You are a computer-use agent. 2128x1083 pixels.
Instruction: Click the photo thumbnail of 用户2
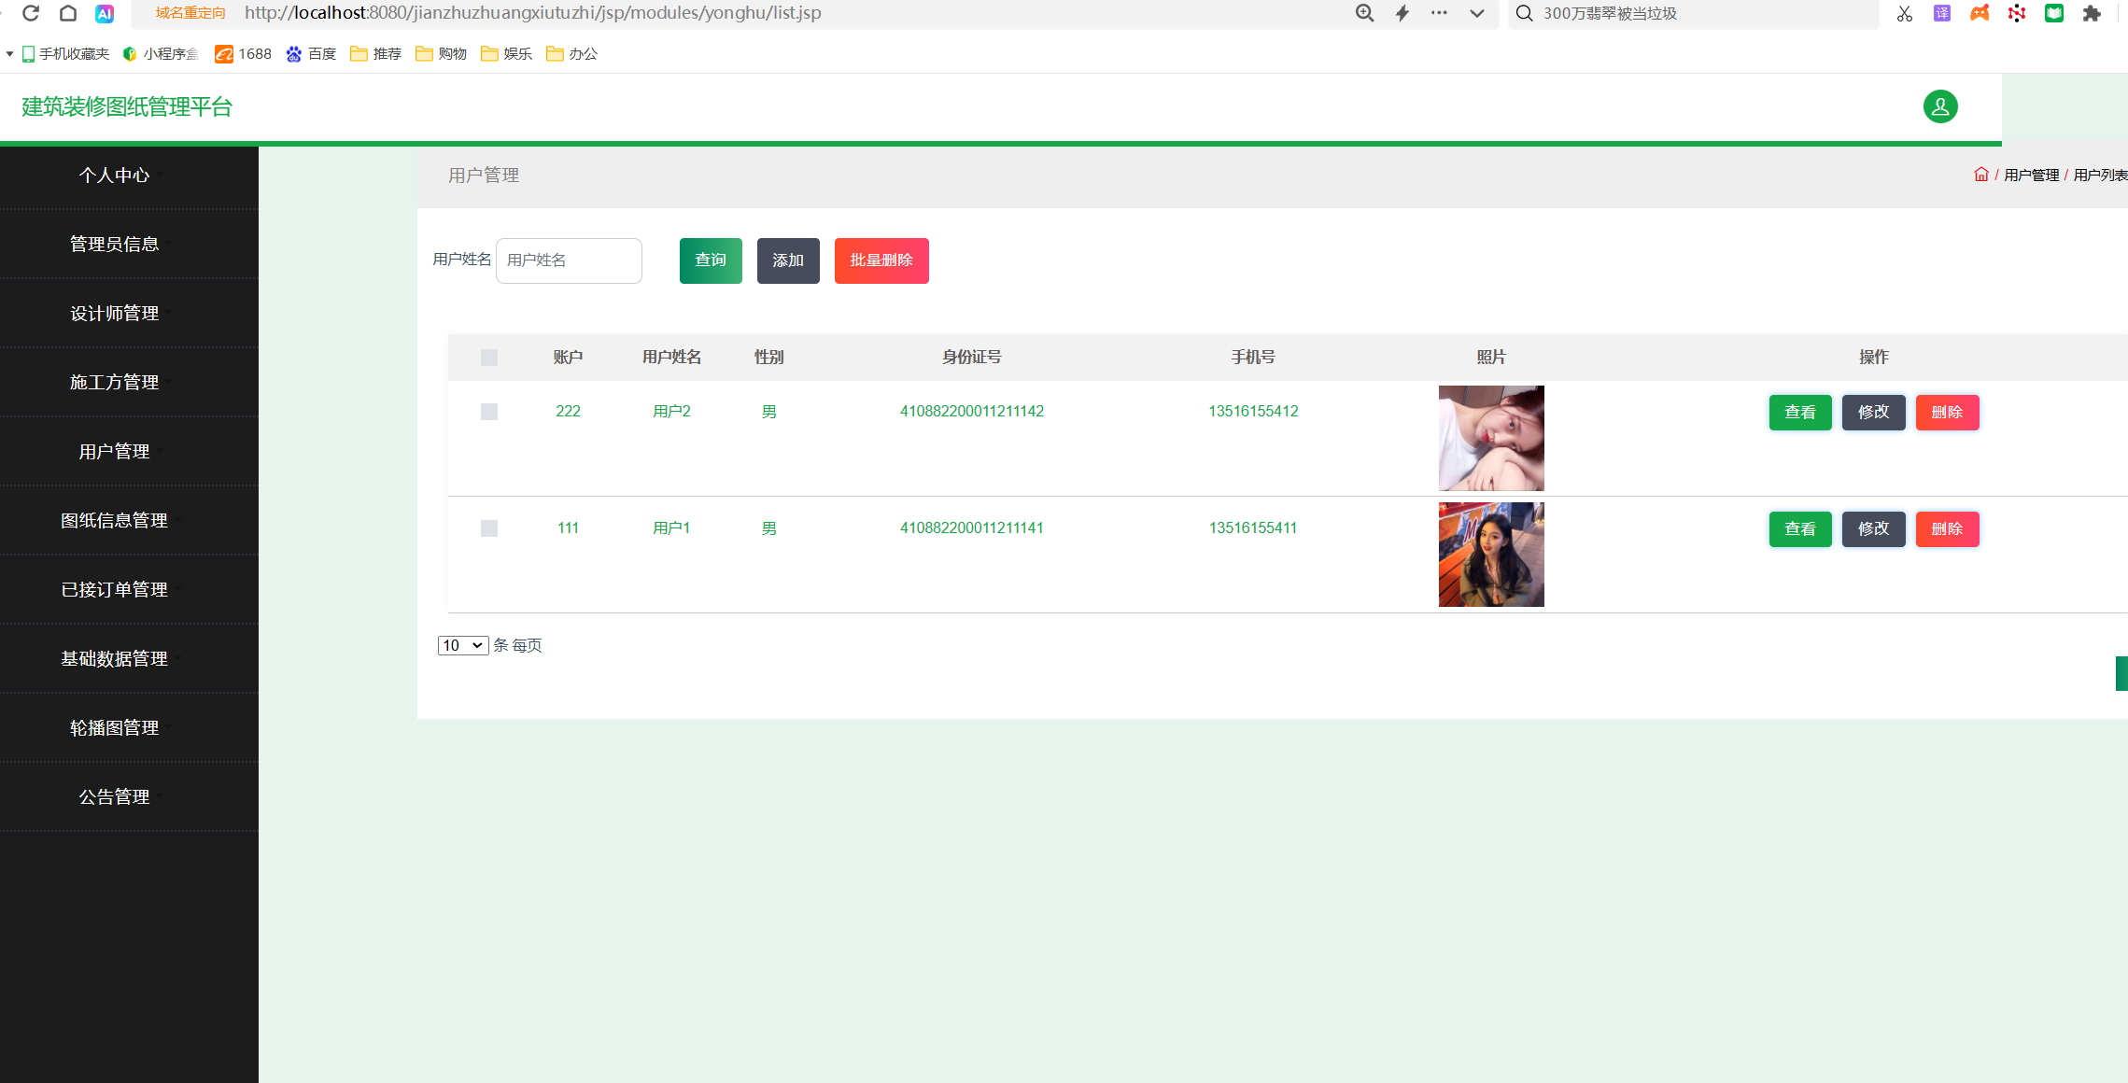pyautogui.click(x=1490, y=438)
